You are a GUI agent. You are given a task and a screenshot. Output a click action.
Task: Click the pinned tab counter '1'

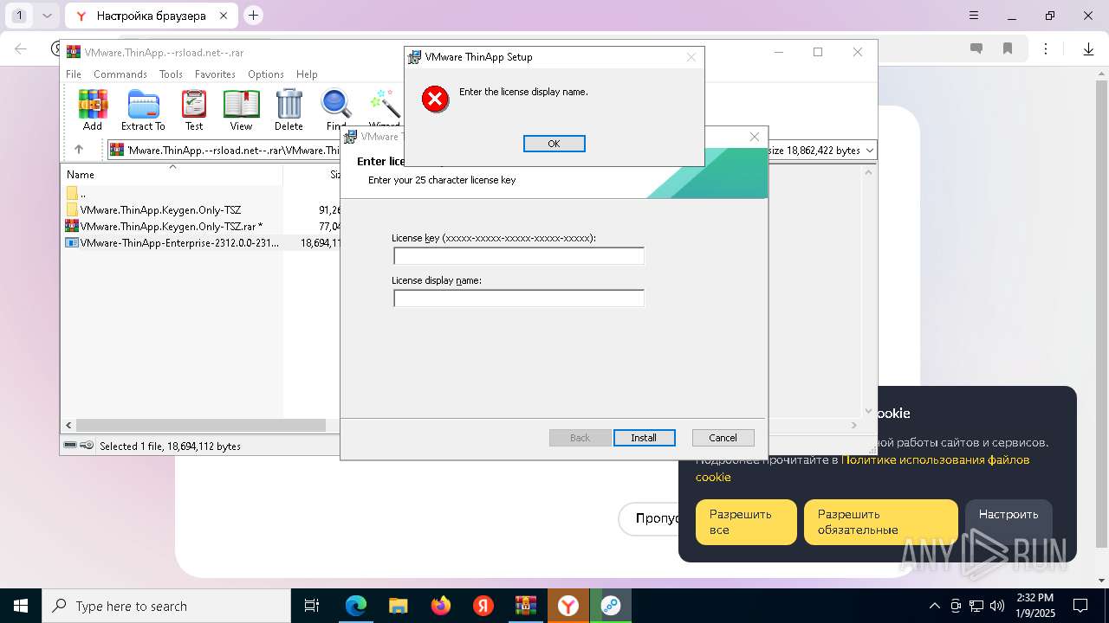[19, 16]
